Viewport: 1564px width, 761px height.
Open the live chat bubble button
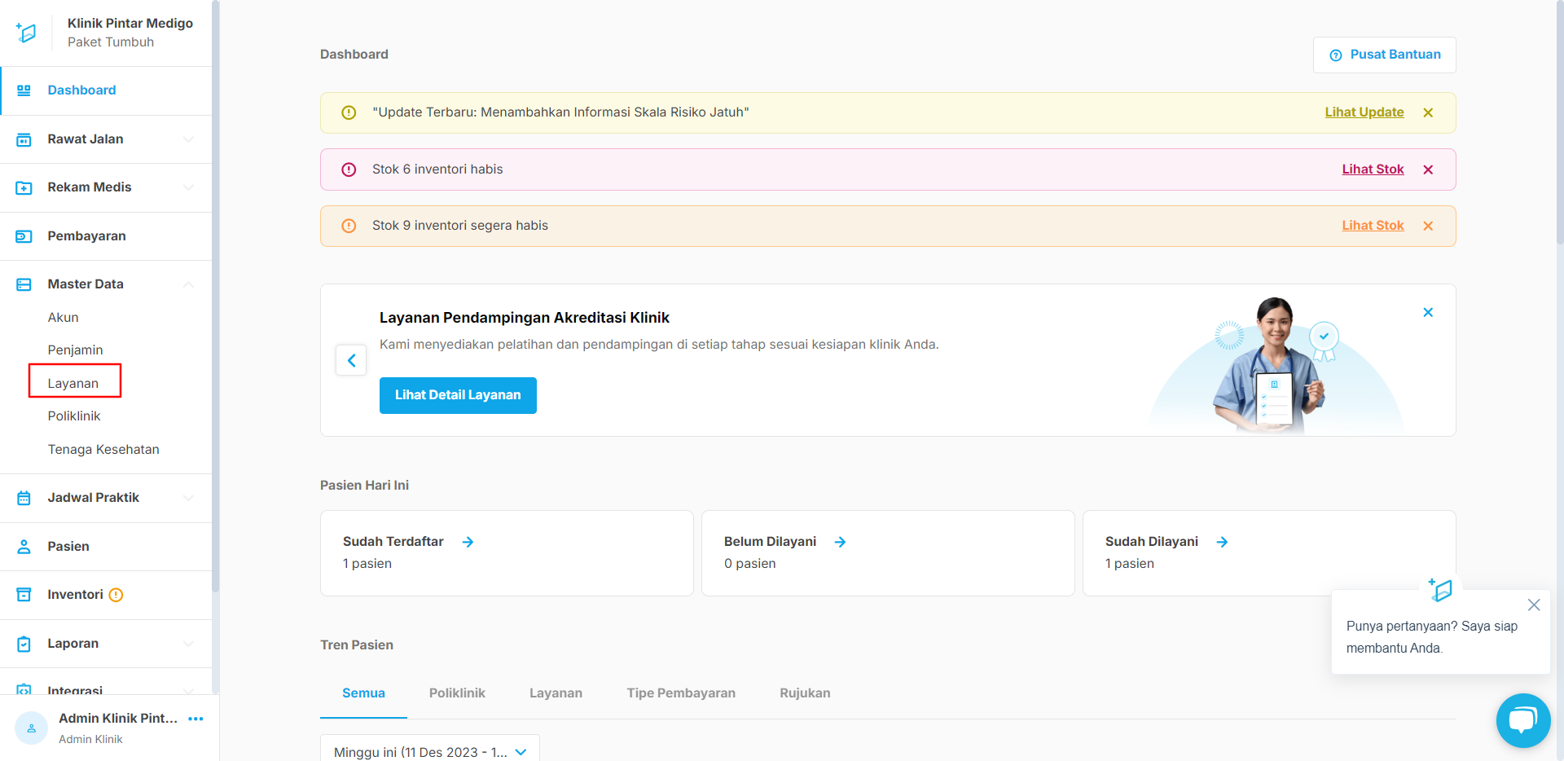coord(1523,720)
